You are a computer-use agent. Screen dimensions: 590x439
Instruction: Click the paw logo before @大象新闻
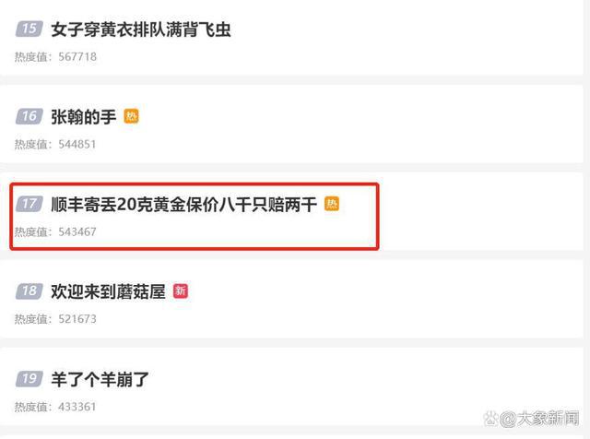click(491, 418)
